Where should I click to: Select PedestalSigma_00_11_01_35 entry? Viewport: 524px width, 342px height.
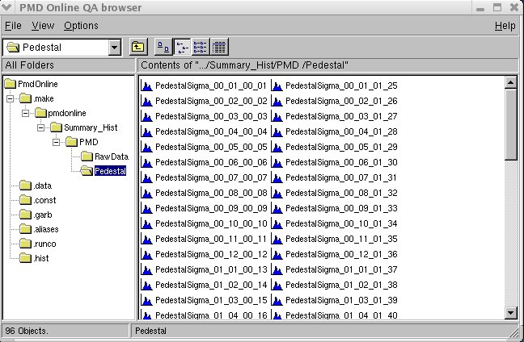335,239
